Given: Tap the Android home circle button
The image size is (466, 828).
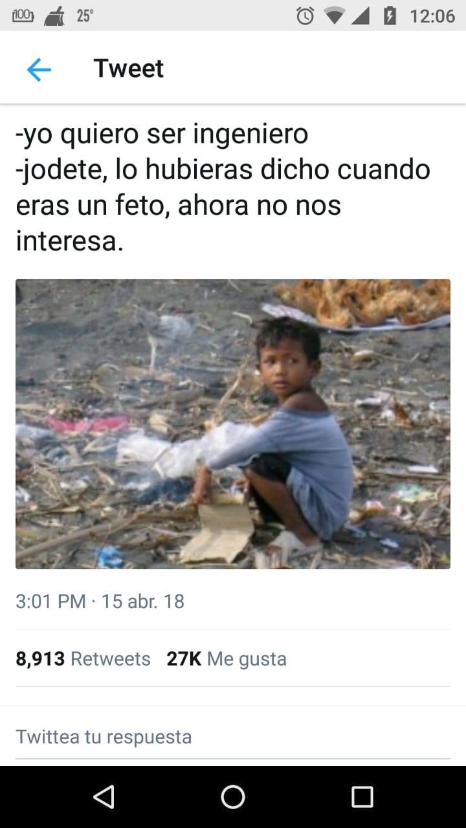Looking at the screenshot, I should pos(233,797).
